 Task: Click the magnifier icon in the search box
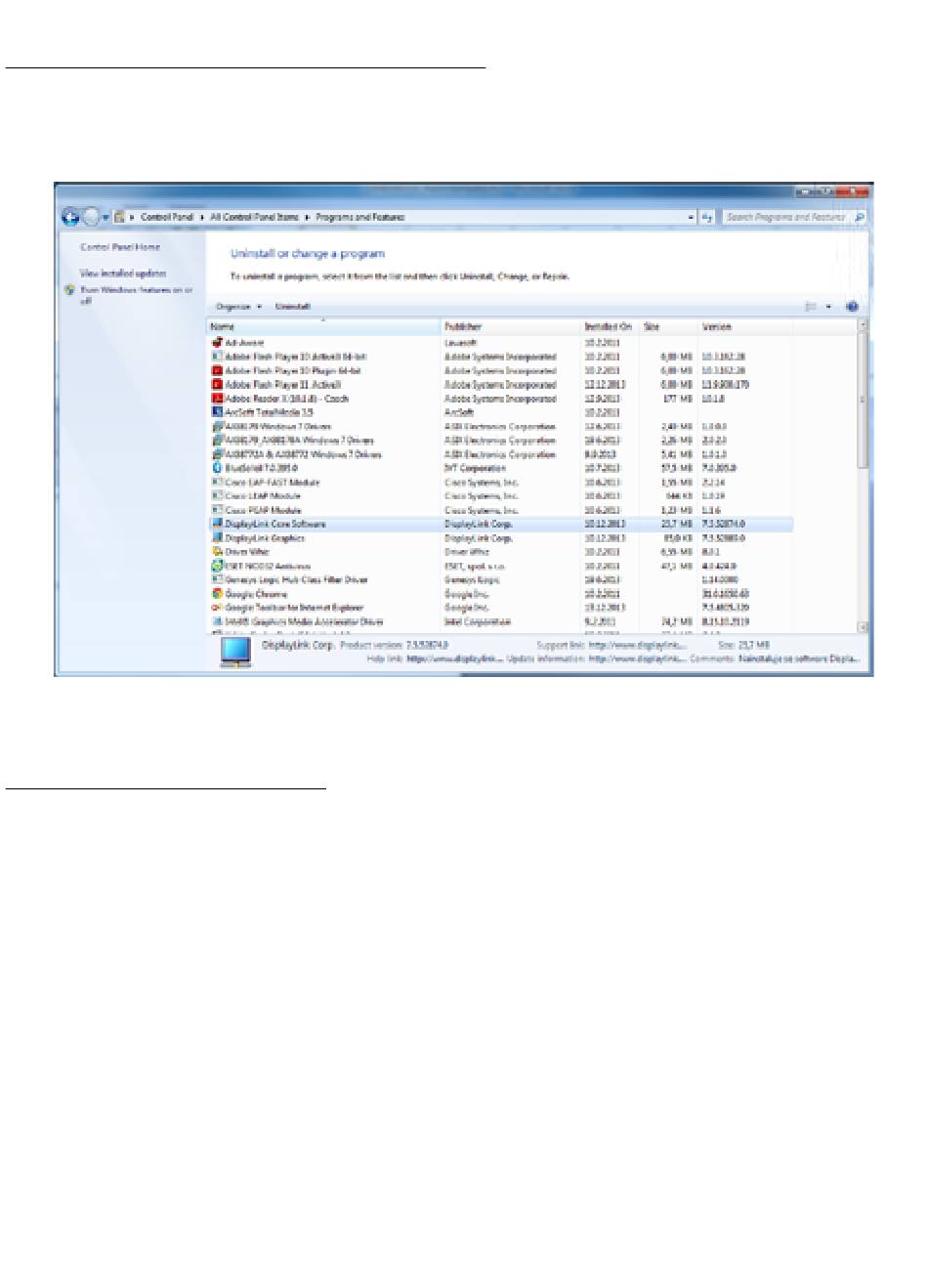860,217
